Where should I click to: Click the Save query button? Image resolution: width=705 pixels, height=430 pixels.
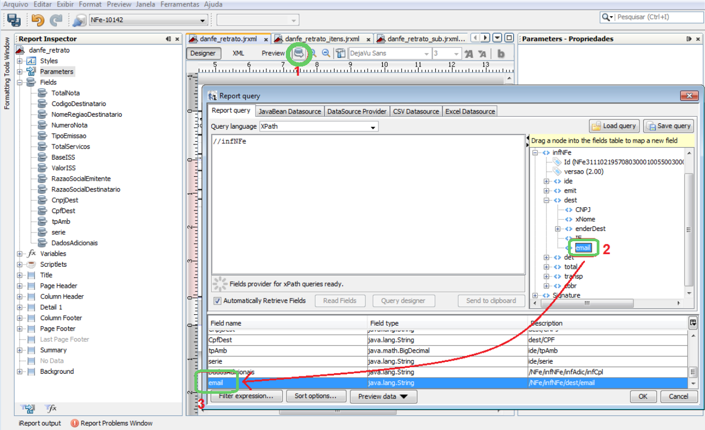click(669, 126)
